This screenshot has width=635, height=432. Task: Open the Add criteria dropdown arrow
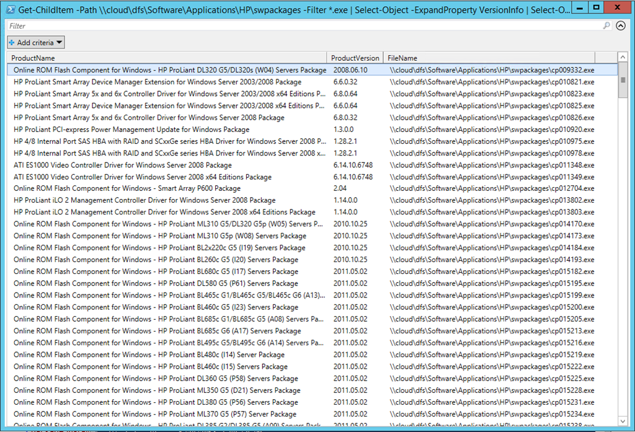click(59, 43)
